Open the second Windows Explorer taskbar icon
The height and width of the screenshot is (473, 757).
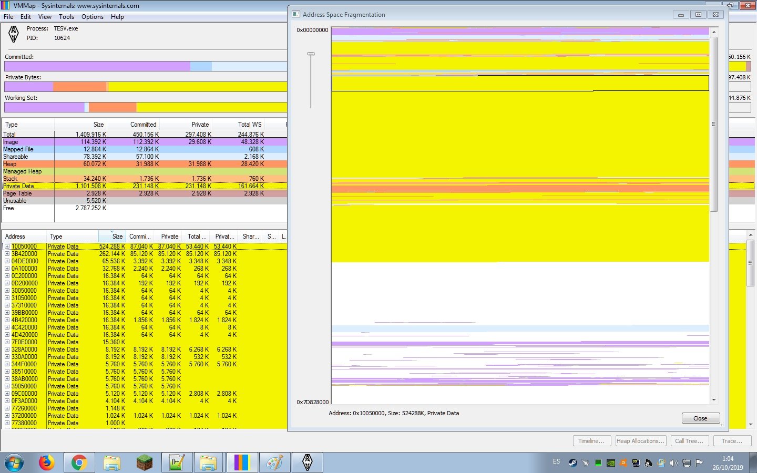(x=209, y=462)
